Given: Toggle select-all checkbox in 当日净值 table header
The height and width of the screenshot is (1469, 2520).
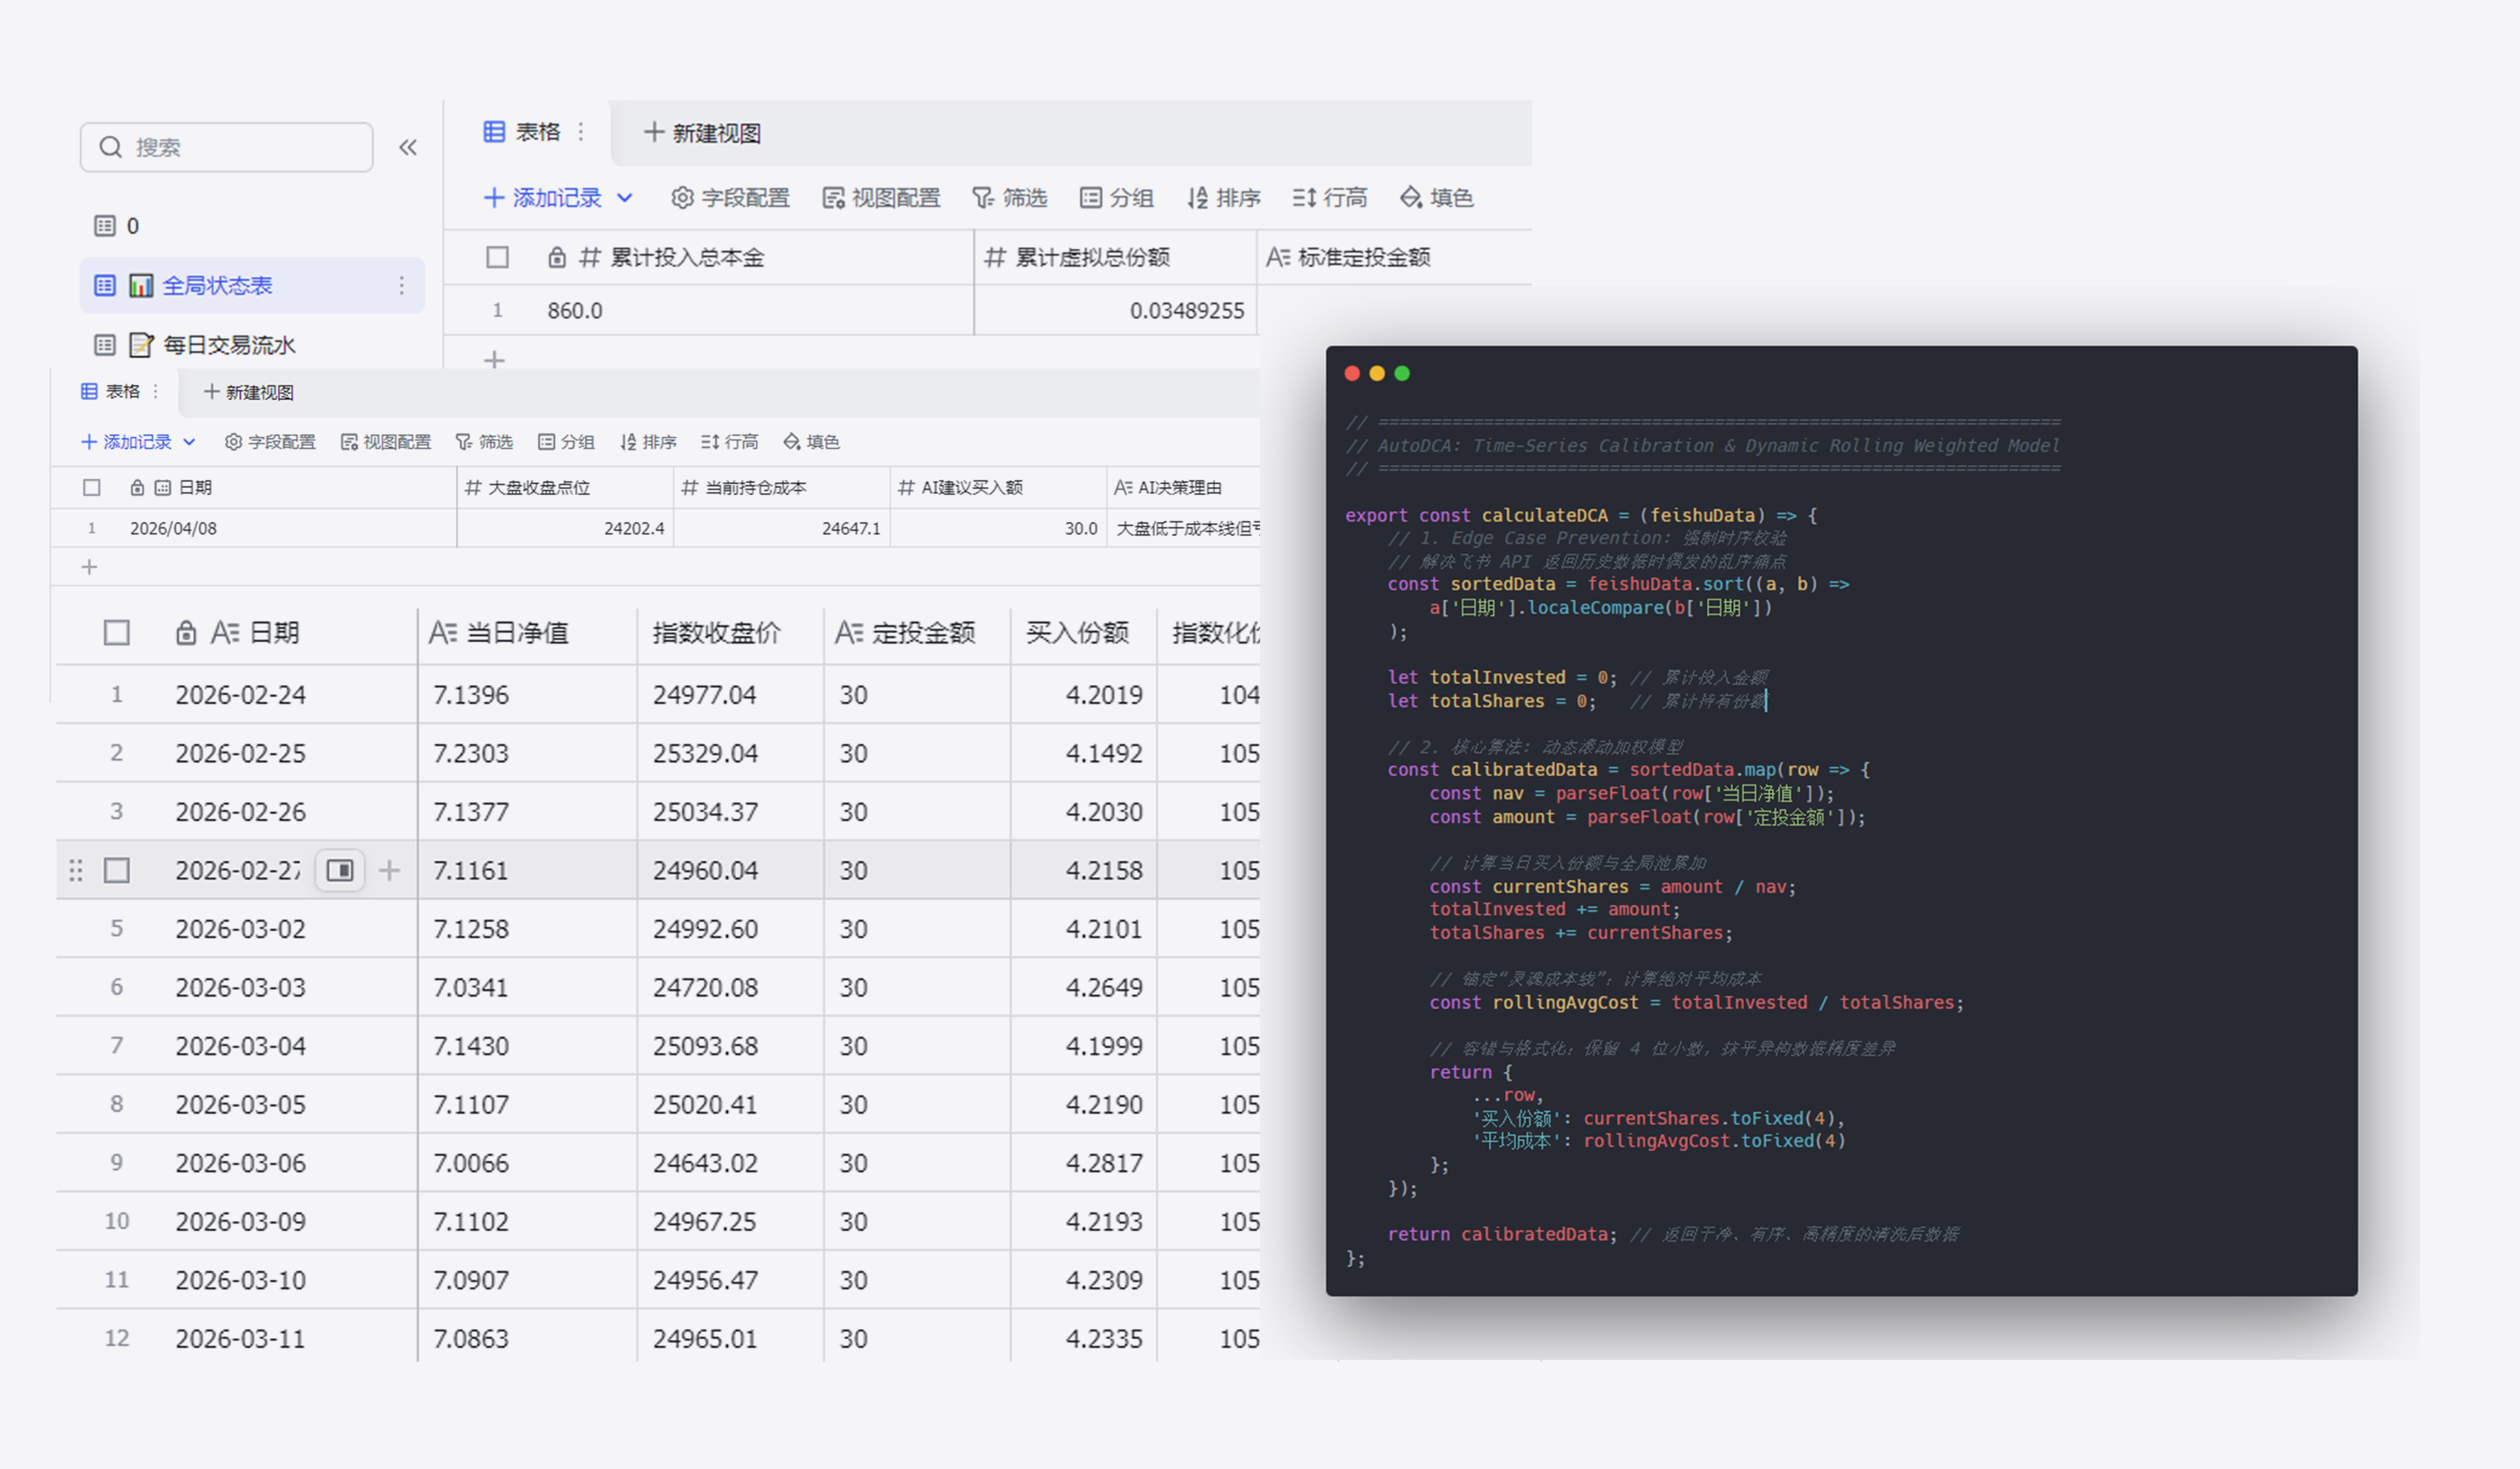Looking at the screenshot, I should pyautogui.click(x=117, y=632).
